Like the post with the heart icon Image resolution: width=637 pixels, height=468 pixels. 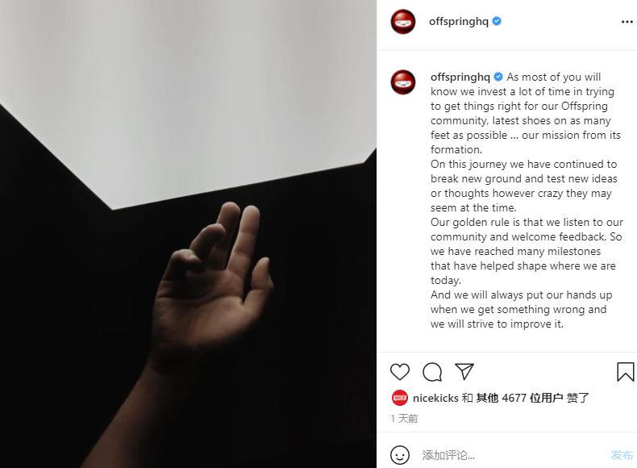[400, 372]
